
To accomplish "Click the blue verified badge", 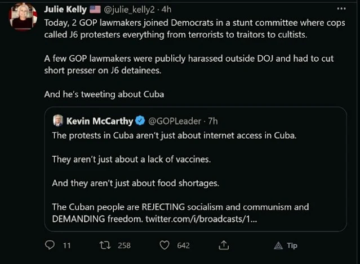I will pyautogui.click(x=141, y=121).
